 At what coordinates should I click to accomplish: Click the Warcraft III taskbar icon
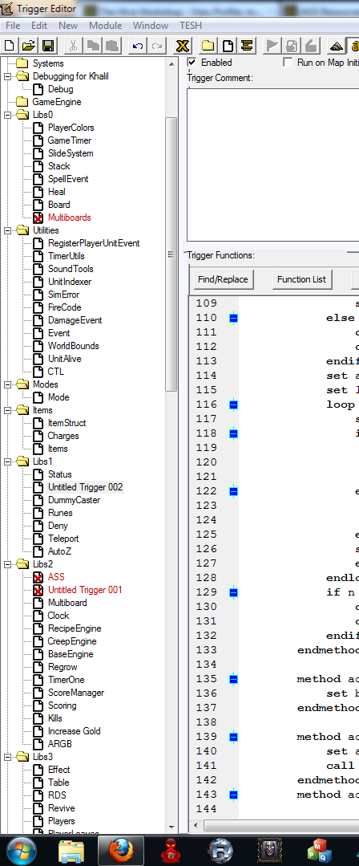coord(270,851)
